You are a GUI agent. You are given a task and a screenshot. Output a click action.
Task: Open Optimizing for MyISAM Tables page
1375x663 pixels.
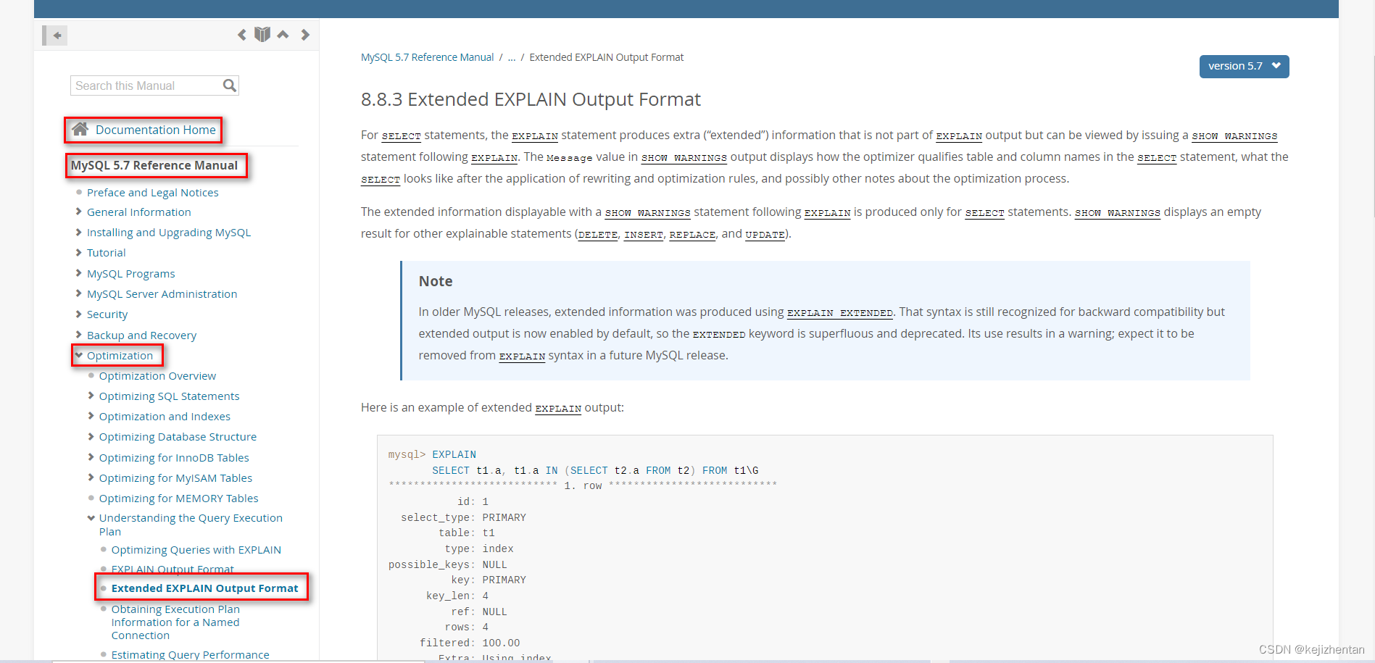coord(176,478)
